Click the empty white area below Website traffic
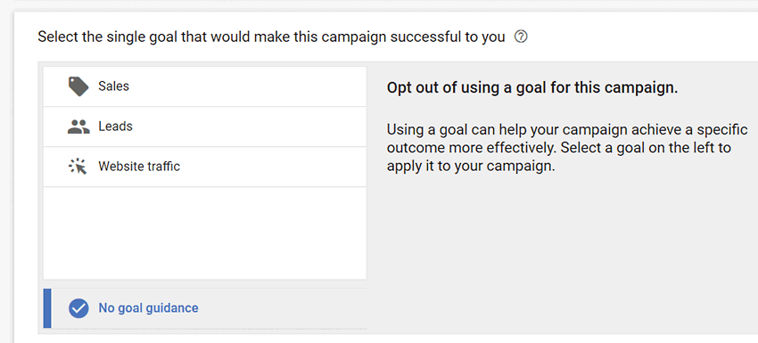758x343 pixels. [205, 233]
